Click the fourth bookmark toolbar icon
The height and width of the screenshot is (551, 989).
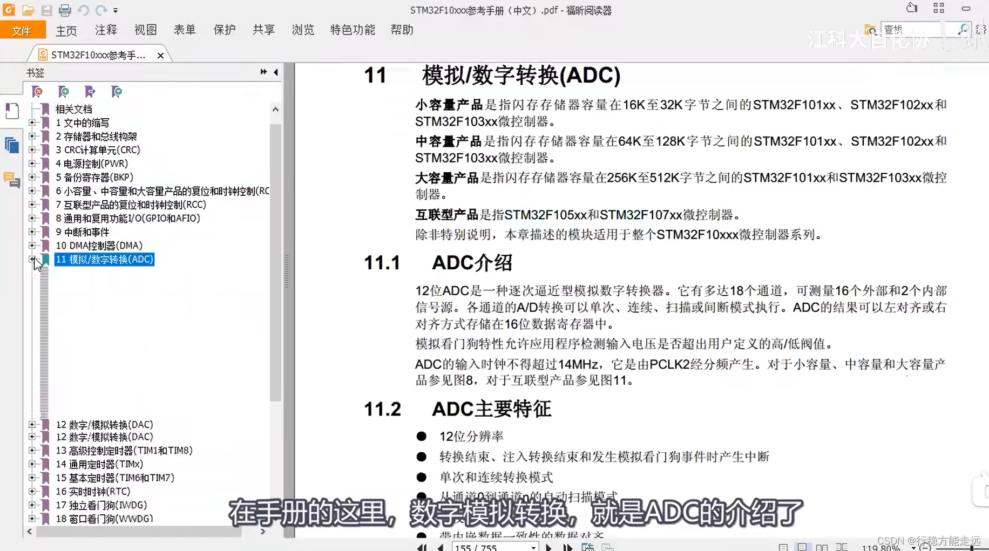116,92
